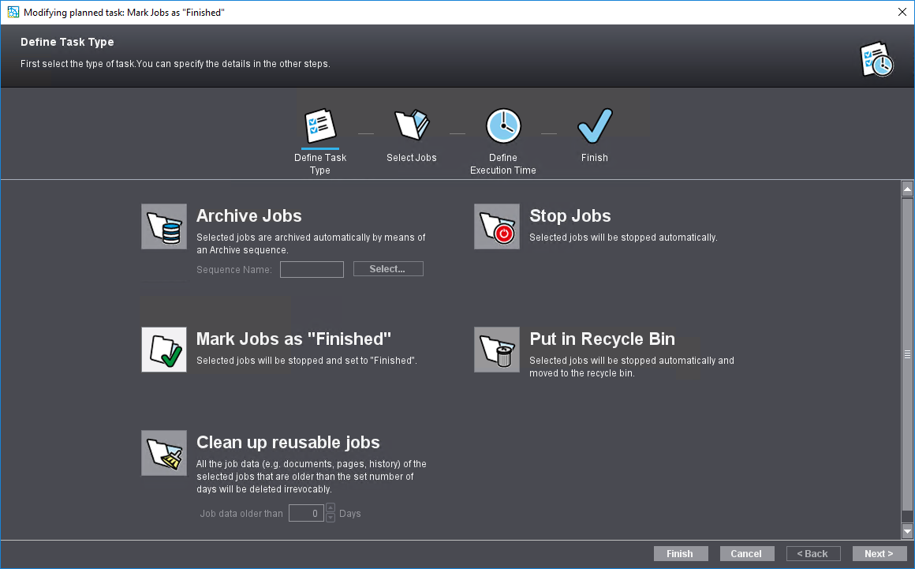Open the Finish checkmark step
Image resolution: width=915 pixels, height=569 pixels.
pos(594,126)
